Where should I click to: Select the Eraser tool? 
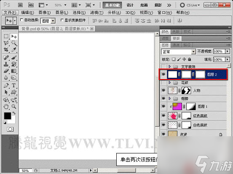[x=6, y=71]
